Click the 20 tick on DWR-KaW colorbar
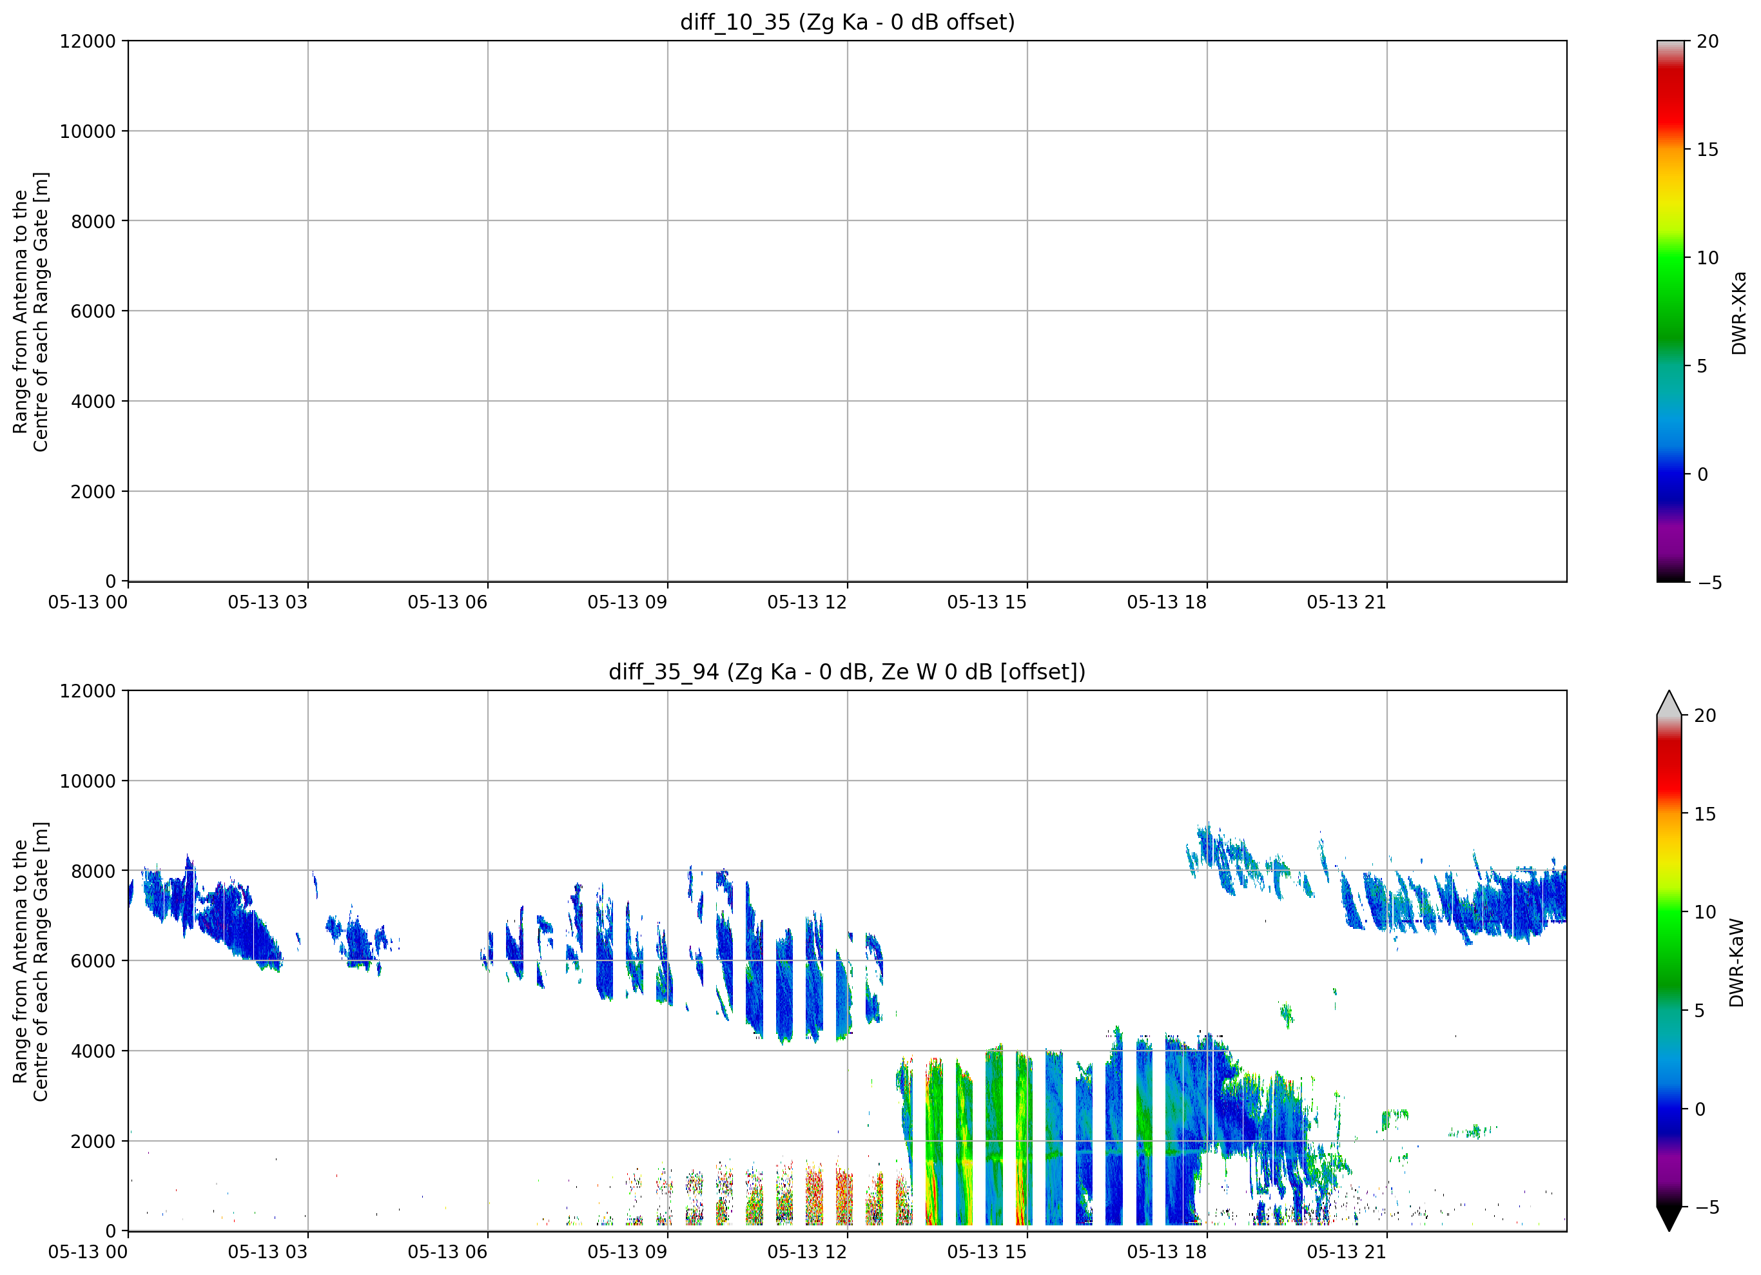Image resolution: width=1761 pixels, height=1275 pixels. point(1705,716)
